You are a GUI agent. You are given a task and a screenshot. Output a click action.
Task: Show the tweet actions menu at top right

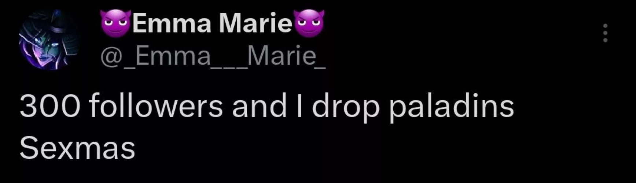tap(606, 33)
